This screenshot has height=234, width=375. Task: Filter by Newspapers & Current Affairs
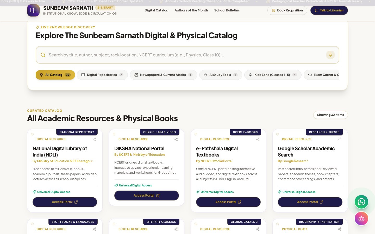pyautogui.click(x=163, y=75)
